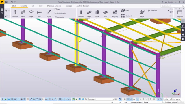Toggle the Select parts blue square switch

tap(9, 99)
